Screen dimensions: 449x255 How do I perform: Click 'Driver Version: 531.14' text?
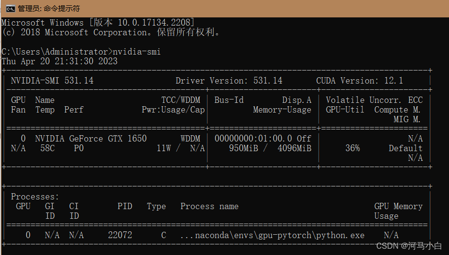coord(229,81)
